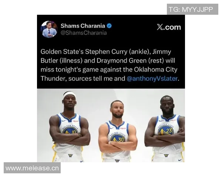Click the TG: MYYJJPP watermark label
The height and width of the screenshot is (177, 222).
(x=192, y=9)
